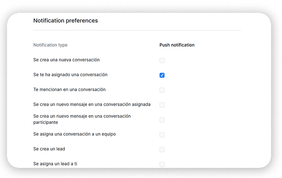The image size is (282, 178).
Task: Click the 'Se te ha asignado una conversación' text
Action: pyautogui.click(x=70, y=75)
